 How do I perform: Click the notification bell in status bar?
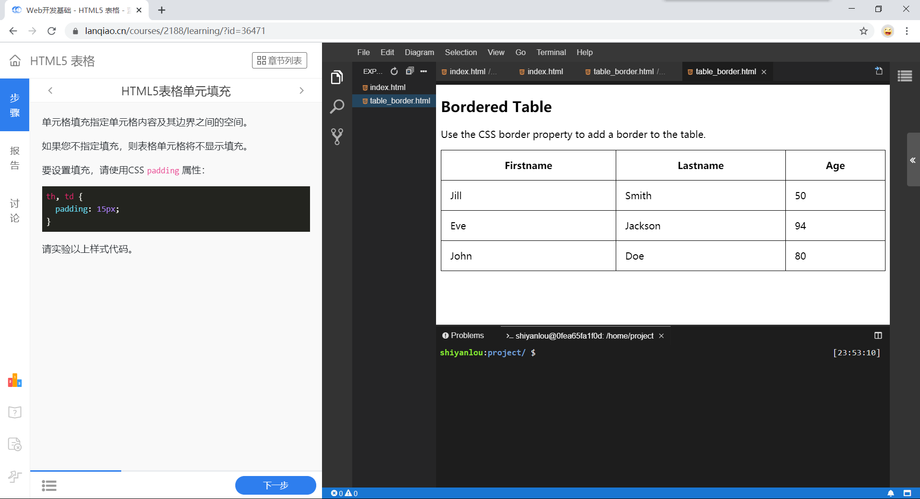[x=890, y=493]
